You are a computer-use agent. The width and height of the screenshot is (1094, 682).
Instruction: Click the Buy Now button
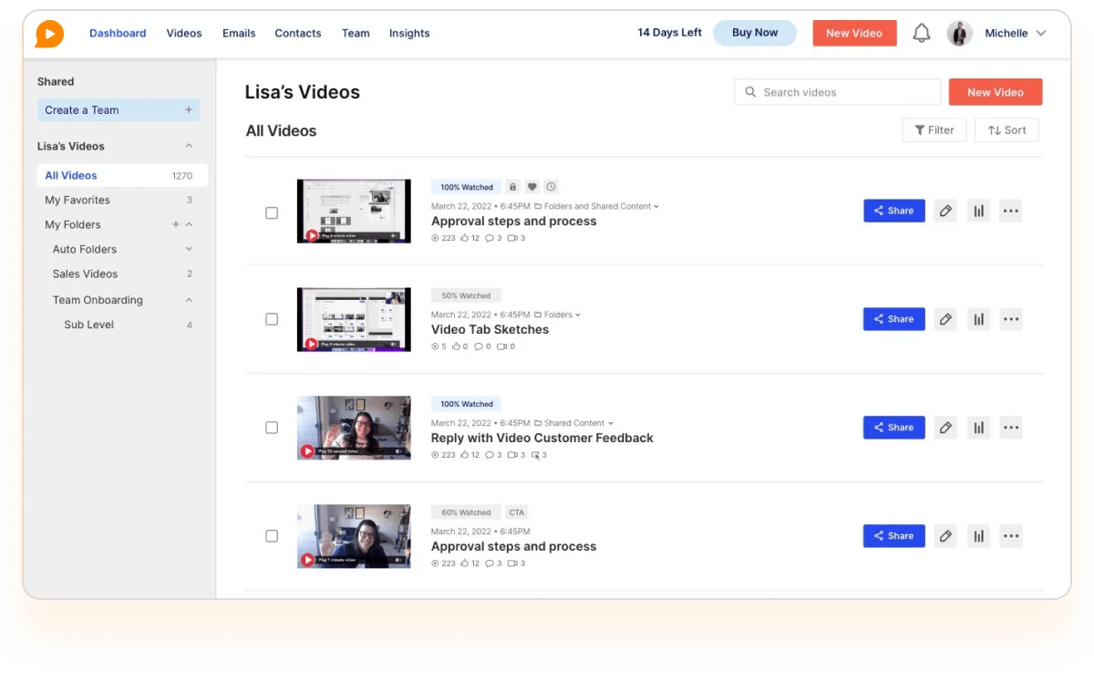pyautogui.click(x=755, y=32)
